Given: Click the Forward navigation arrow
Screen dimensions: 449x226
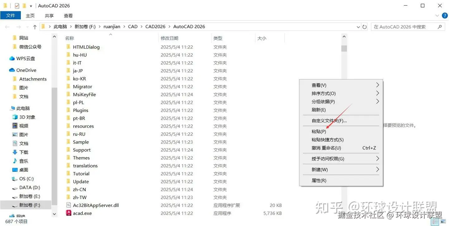Looking at the screenshot, I should pos(18,27).
